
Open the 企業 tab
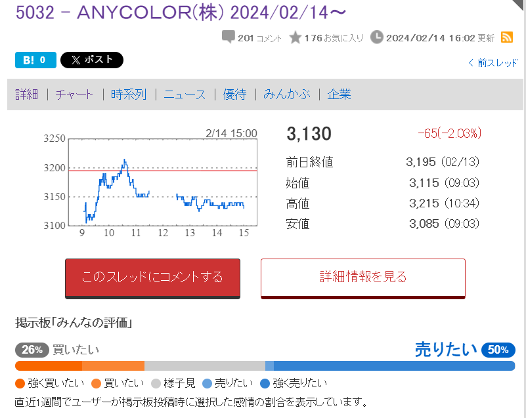[x=339, y=94]
